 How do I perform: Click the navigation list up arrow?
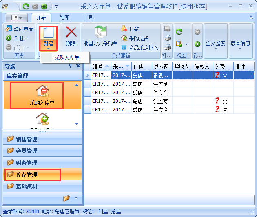click(76, 85)
